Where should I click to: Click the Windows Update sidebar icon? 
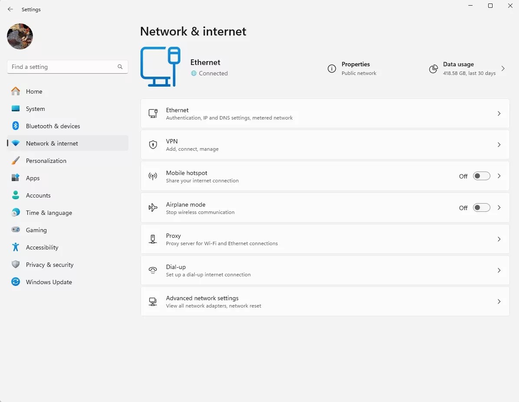pos(16,282)
